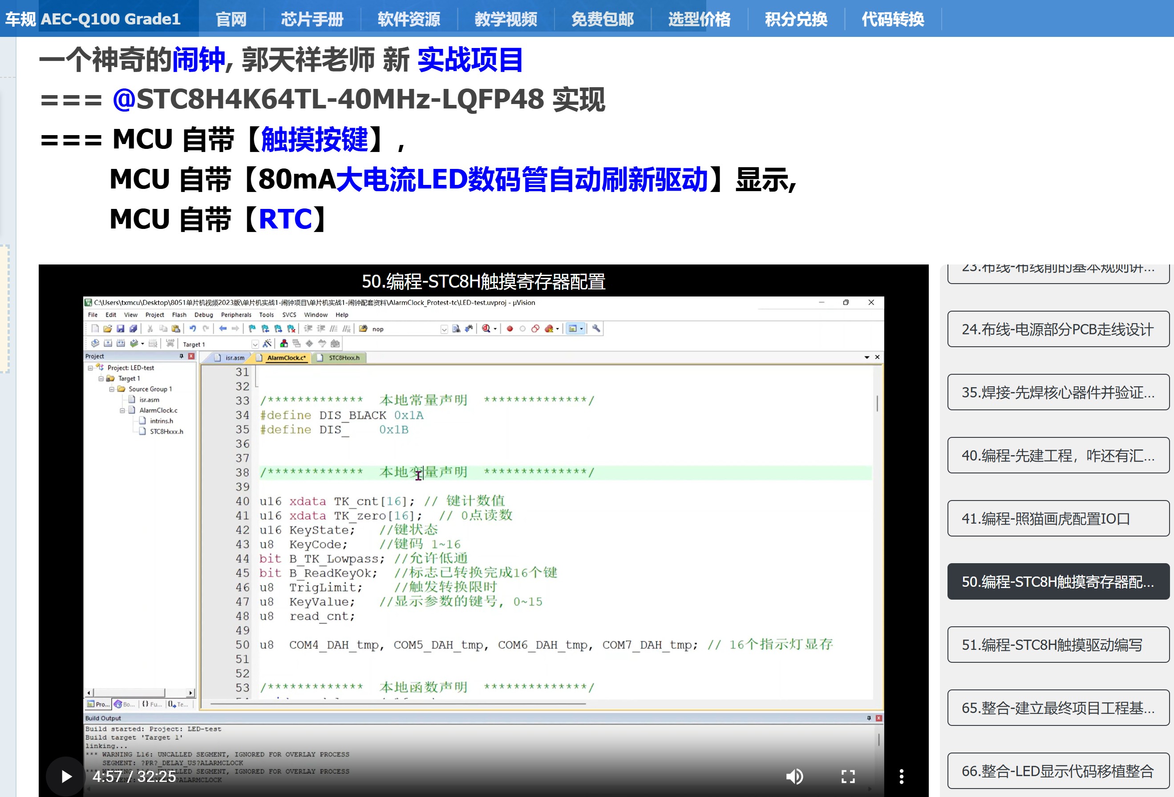Play the video with the play button
The image size is (1174, 797).
66,776
